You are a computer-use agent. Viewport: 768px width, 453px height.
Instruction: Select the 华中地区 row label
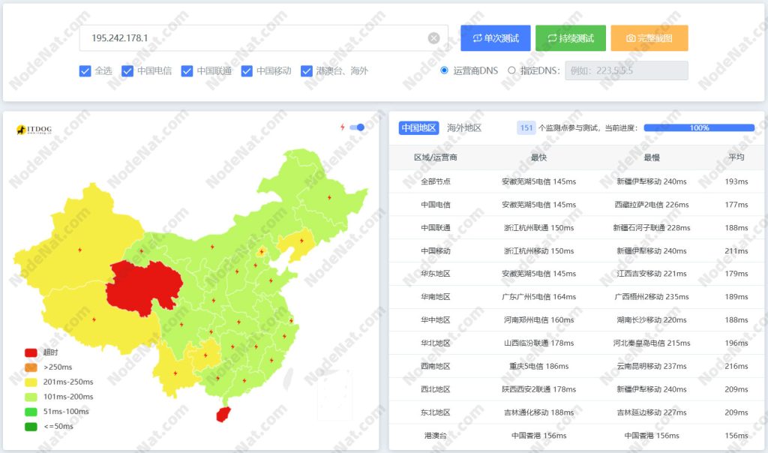pos(436,319)
